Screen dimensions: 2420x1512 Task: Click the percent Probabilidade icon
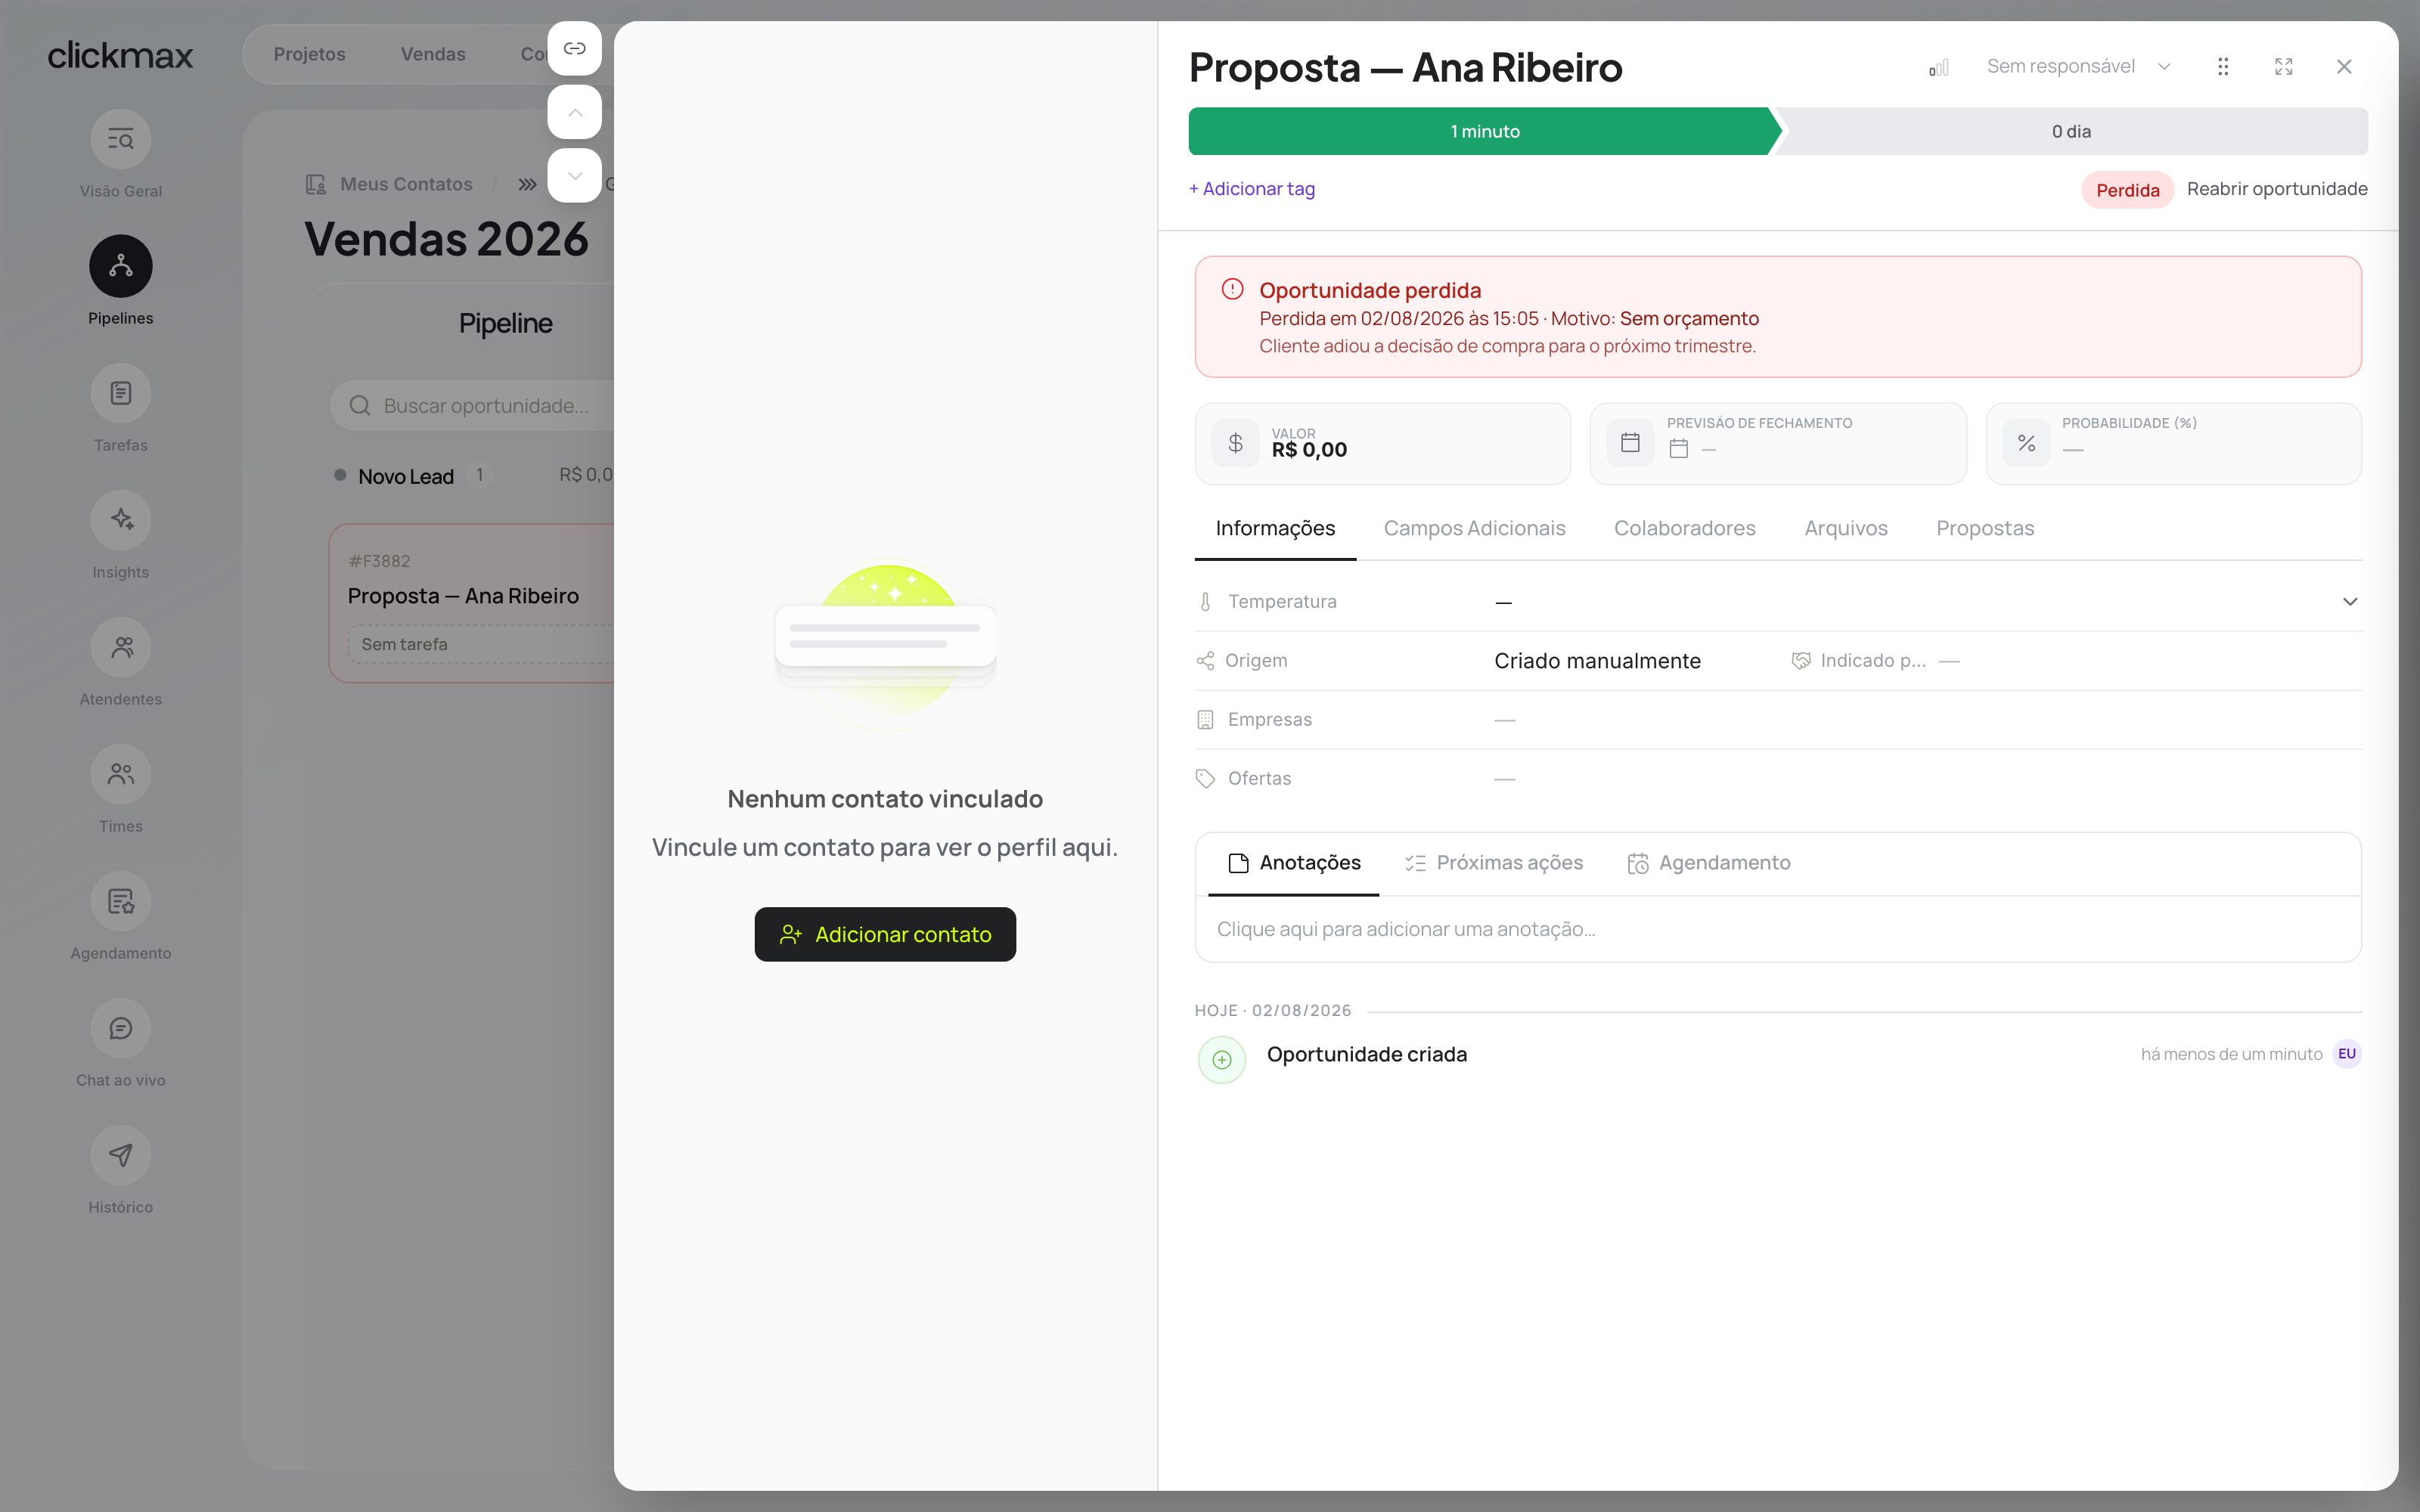point(2026,443)
